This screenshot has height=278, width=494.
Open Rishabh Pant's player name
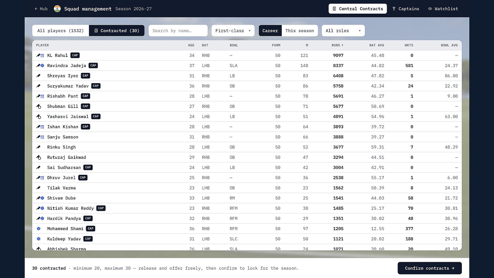(x=63, y=96)
